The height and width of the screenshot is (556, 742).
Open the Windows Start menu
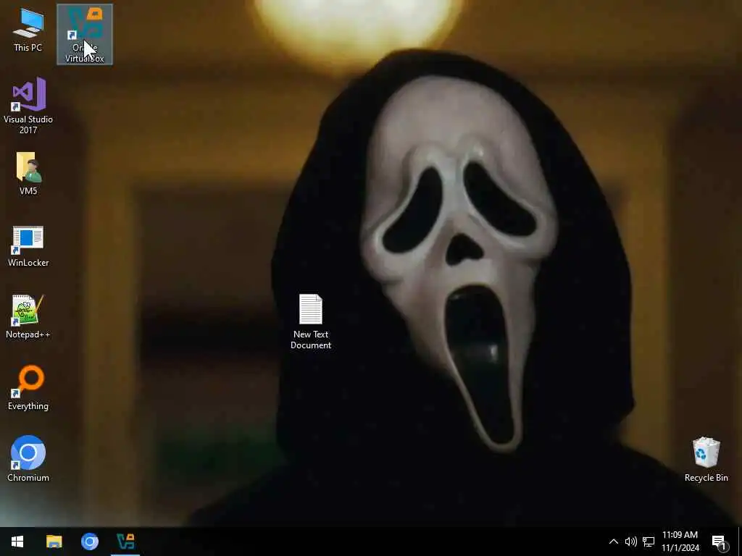click(x=17, y=542)
